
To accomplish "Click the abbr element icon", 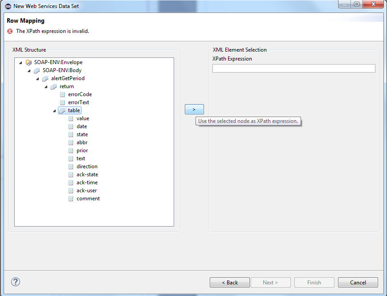I will pos(71,142).
